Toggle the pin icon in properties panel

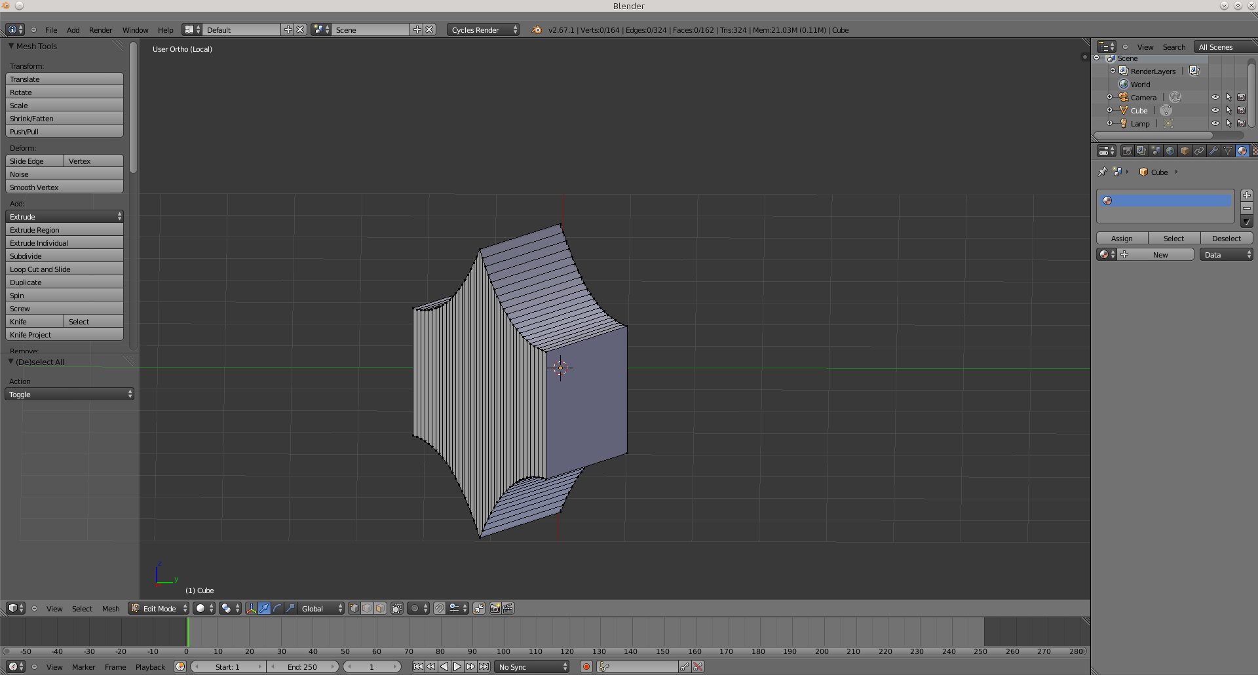(1103, 172)
